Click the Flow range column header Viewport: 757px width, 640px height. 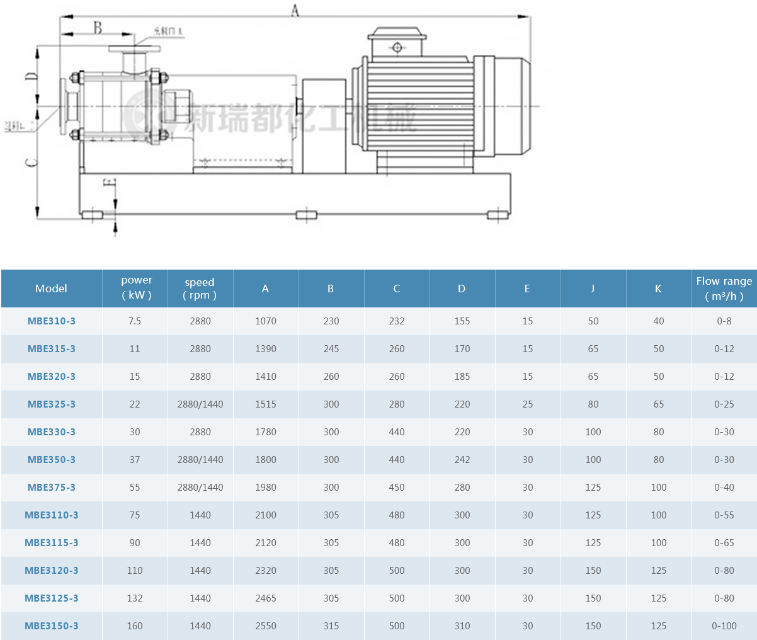tap(724, 289)
